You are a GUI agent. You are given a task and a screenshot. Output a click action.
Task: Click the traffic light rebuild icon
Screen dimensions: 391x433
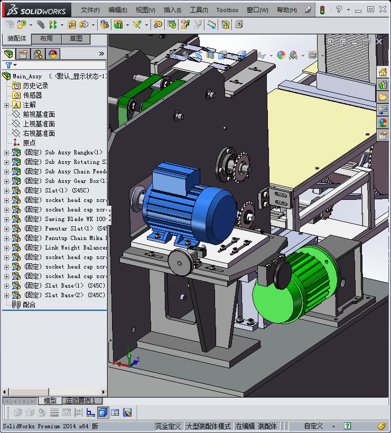[322, 10]
